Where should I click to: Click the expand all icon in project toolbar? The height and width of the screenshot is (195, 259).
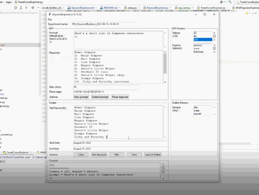click(21, 7)
